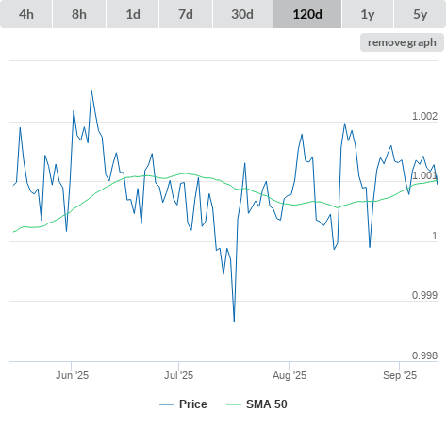Image resolution: width=447 pixels, height=429 pixels.
Task: Toggle the SMA 50 legend item
Action: [257, 404]
